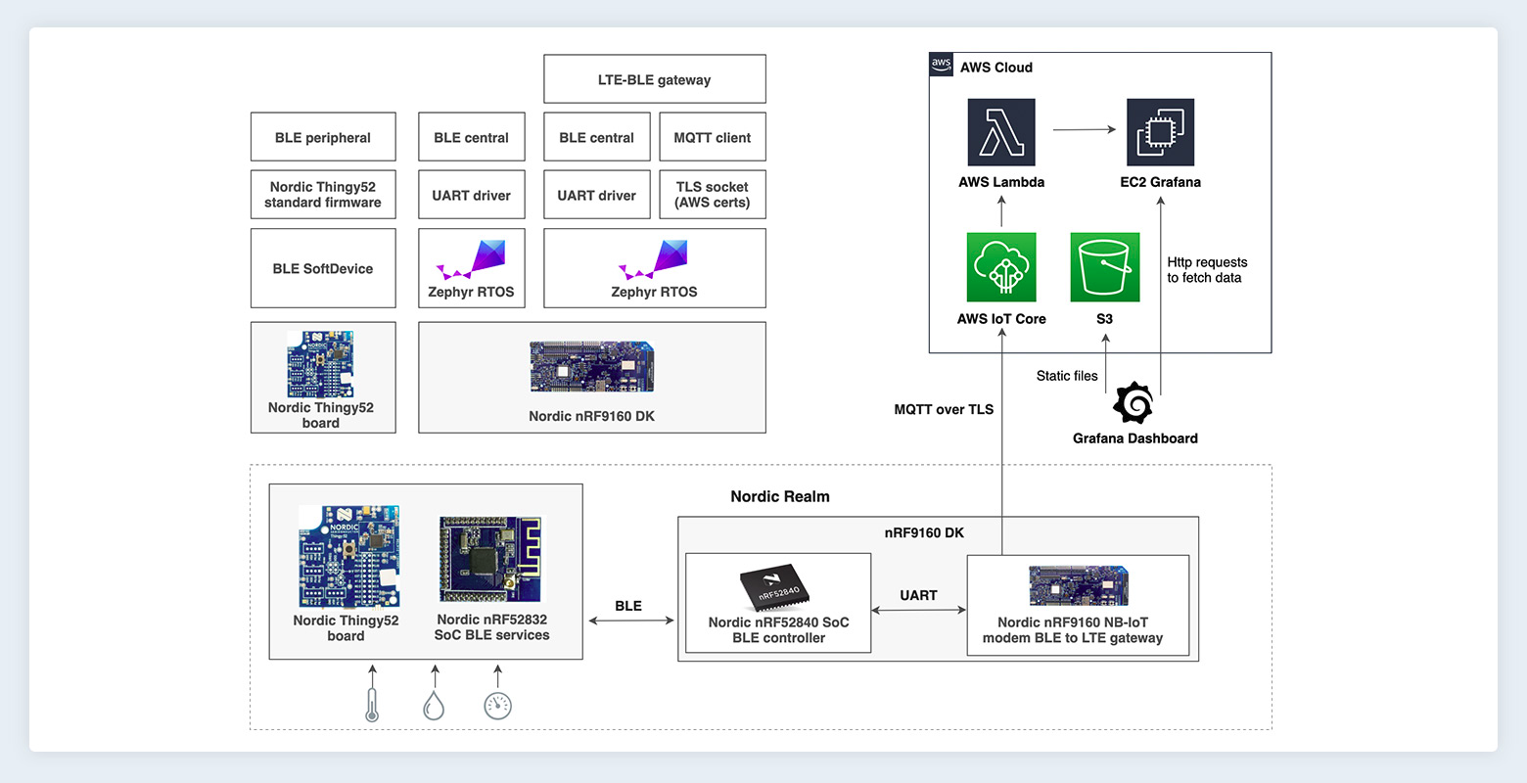The width and height of the screenshot is (1527, 783).
Task: Click the AWS logo in AWS Cloud box
Action: tap(941, 64)
